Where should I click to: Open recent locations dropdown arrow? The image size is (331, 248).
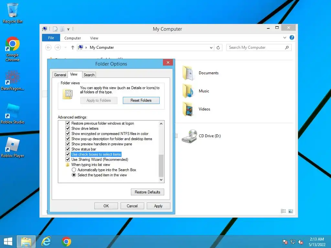tap(65, 48)
